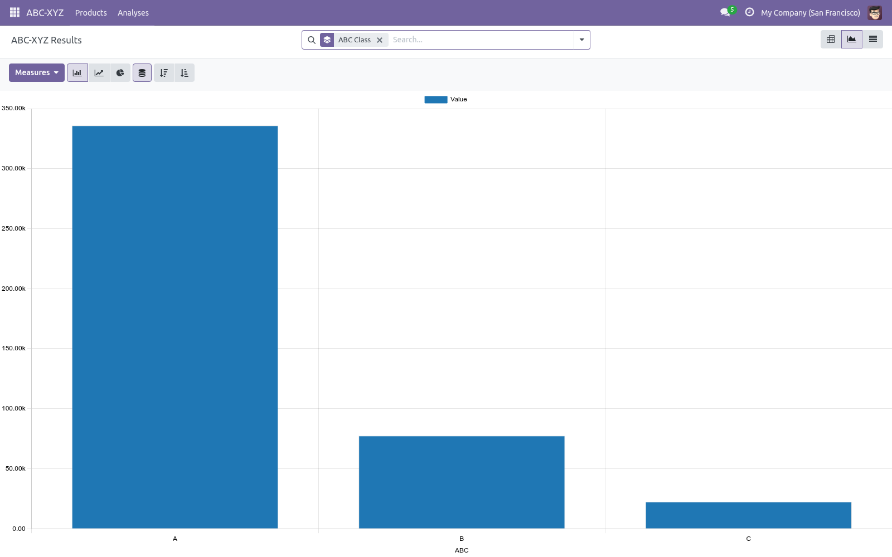Viewport: 892px width, 557px height.
Task: Open the Analyses menu
Action: [x=133, y=13]
